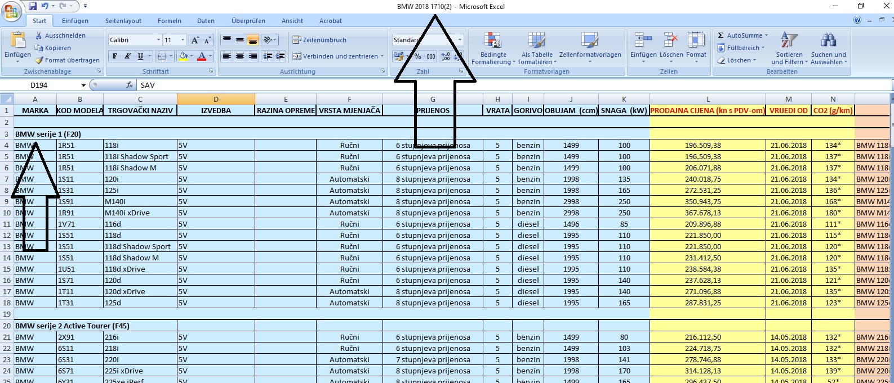This screenshot has height=383, width=894.
Task: Align text right horizontally
Action: [253, 56]
